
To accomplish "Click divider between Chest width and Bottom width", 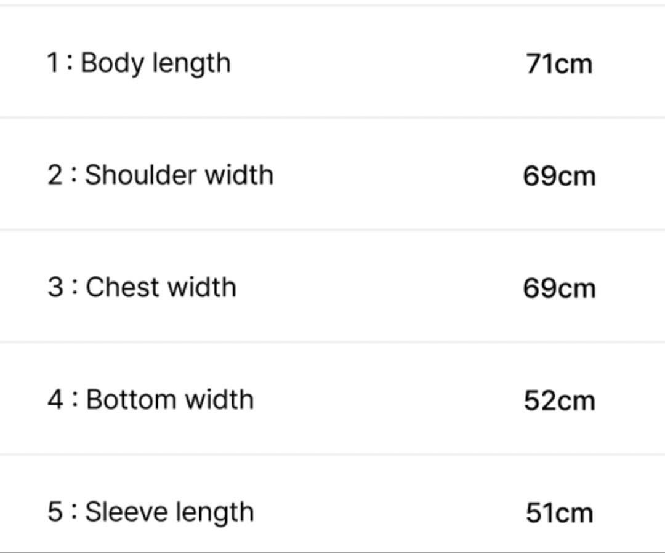I will pos(332,342).
